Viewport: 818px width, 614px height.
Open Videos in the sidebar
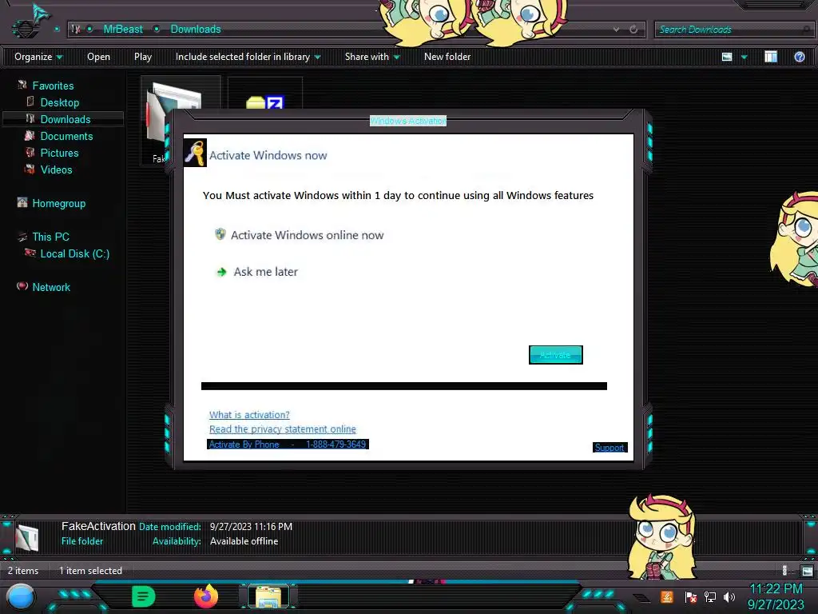tap(57, 169)
